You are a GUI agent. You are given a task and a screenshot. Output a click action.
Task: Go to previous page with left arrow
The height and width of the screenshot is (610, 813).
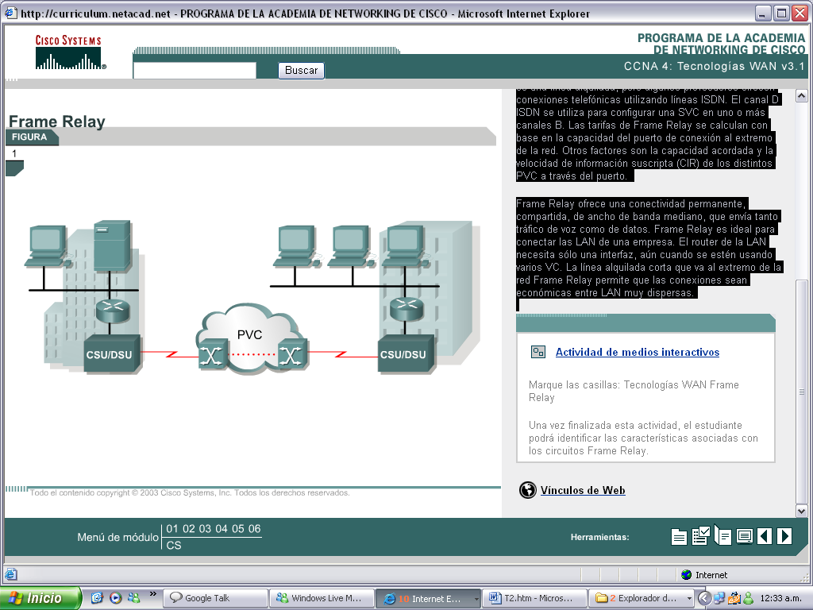click(765, 536)
